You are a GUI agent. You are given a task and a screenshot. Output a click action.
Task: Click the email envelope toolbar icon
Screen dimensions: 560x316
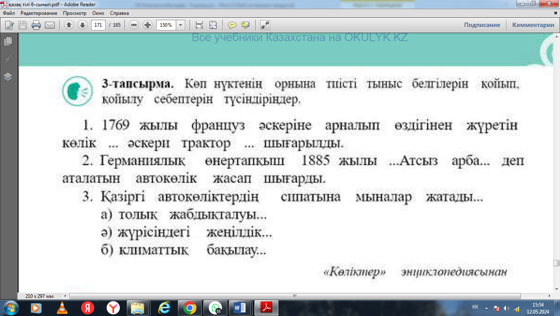point(50,25)
